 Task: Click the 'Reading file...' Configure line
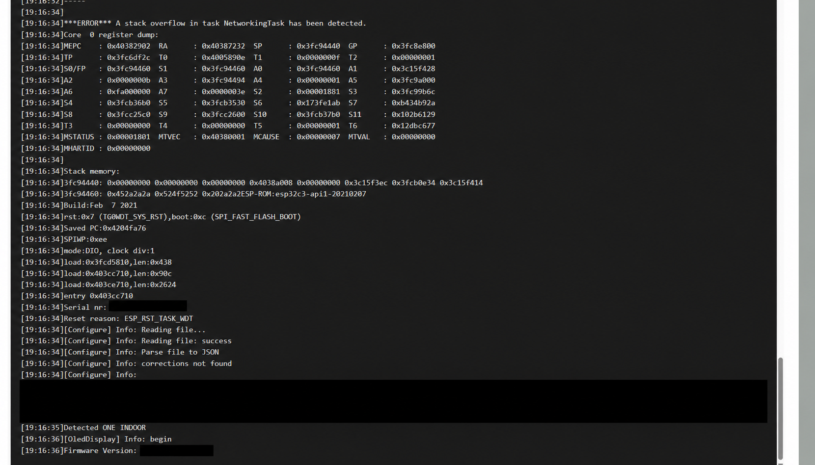(113, 330)
